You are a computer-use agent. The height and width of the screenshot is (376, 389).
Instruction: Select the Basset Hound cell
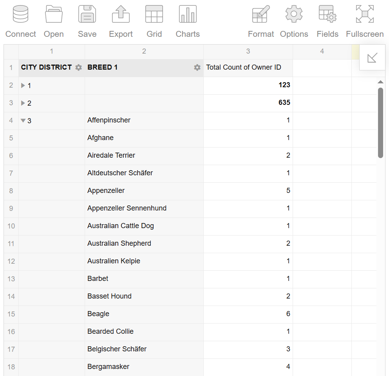click(144, 297)
